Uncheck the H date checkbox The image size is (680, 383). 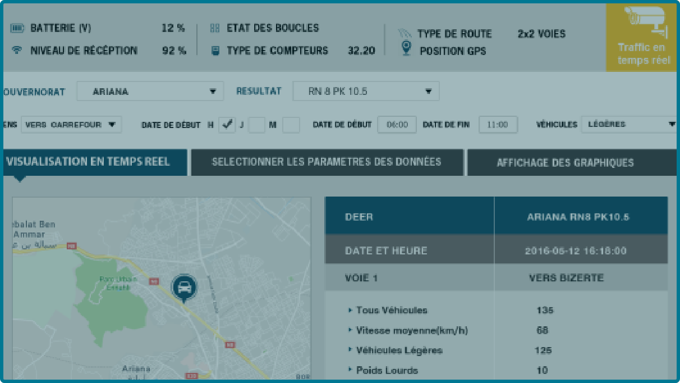227,125
